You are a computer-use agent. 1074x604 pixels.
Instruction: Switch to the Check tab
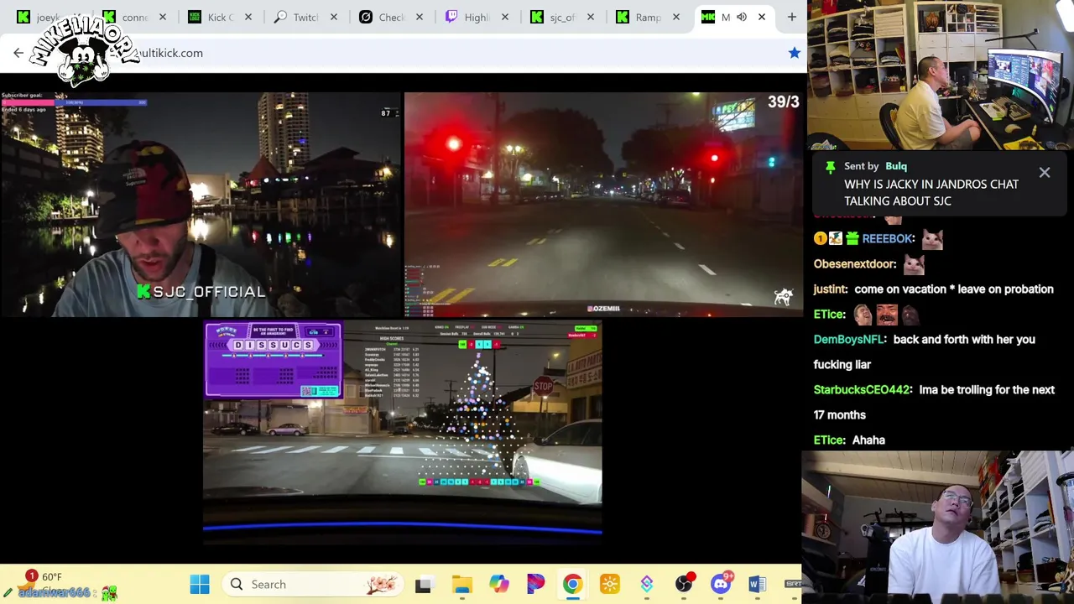[x=392, y=17]
